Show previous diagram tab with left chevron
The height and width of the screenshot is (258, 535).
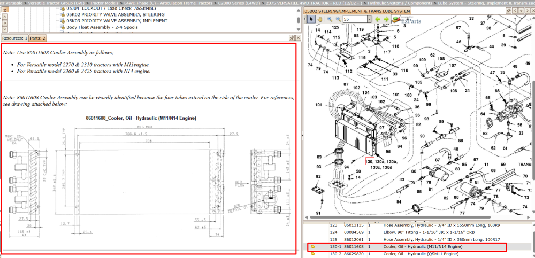click(515, 11)
